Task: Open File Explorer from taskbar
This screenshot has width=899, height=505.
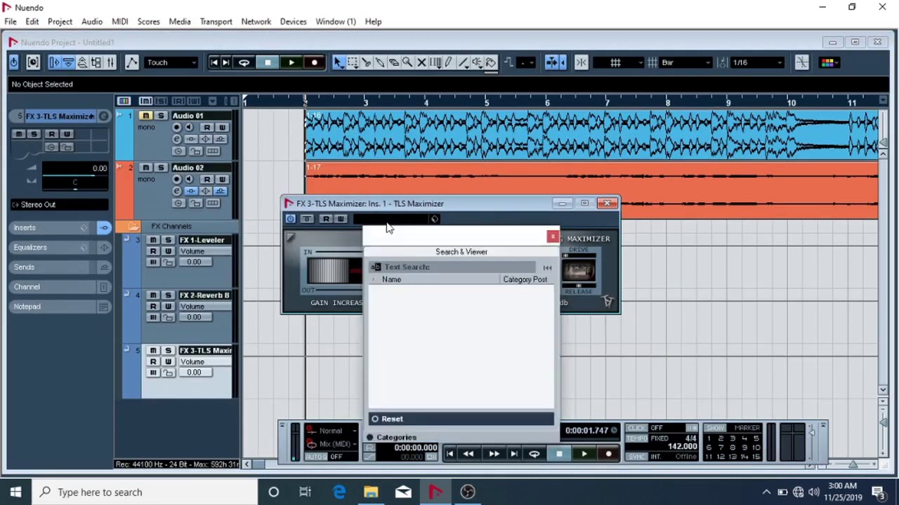Action: click(371, 492)
